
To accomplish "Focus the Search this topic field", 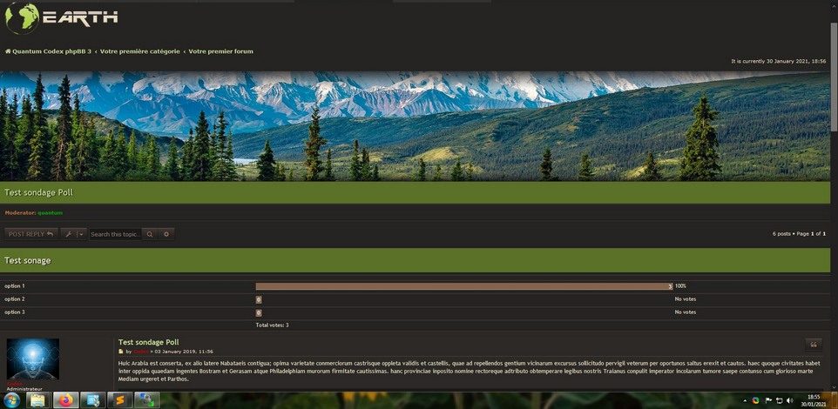I will click(x=115, y=234).
